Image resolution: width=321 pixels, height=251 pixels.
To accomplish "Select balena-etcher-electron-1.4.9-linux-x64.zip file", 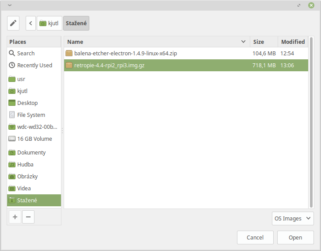I will click(x=186, y=53).
